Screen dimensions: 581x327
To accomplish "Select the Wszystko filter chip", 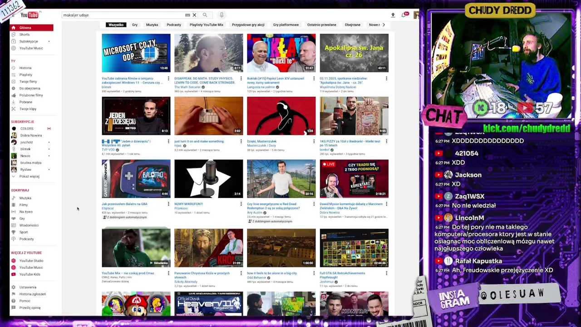I will pos(116,25).
